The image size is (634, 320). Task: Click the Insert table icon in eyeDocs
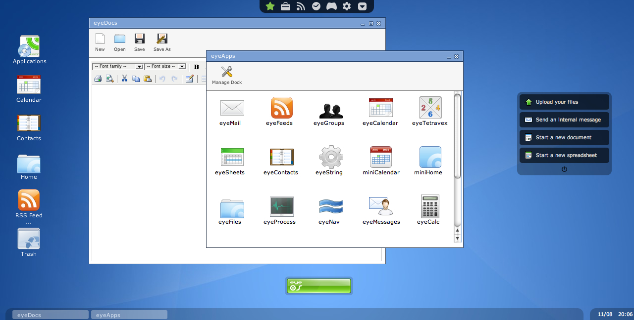(189, 79)
